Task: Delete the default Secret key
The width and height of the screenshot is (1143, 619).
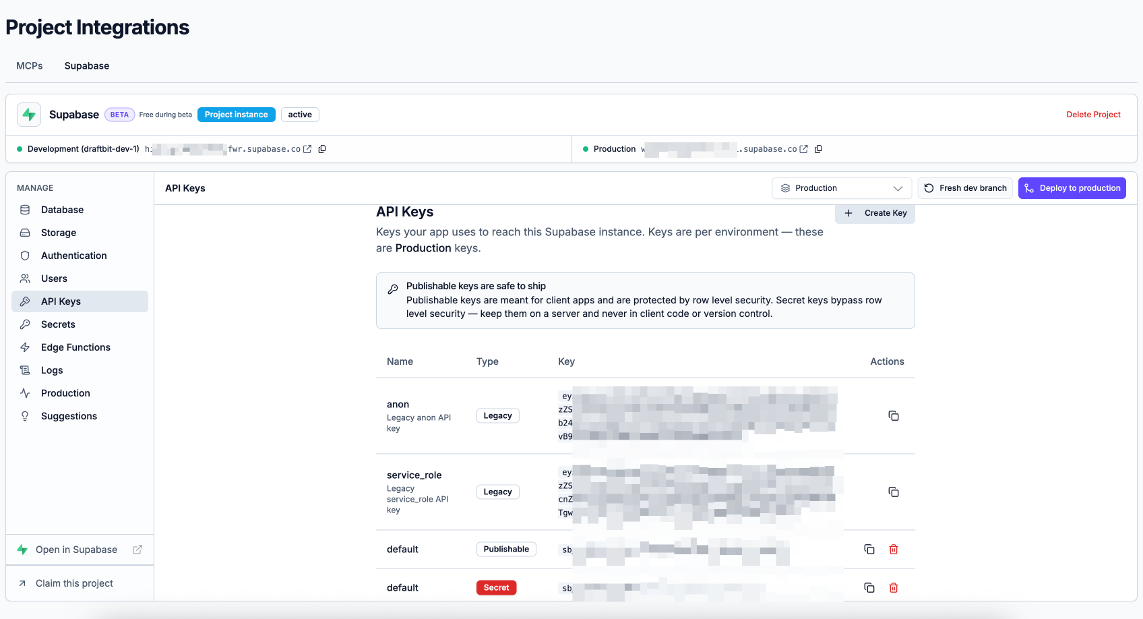Action: [x=894, y=588]
